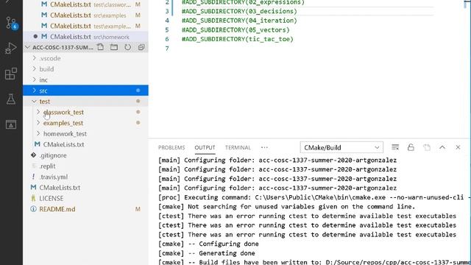This screenshot has height=265, width=471.
Task: Click the line #ADD_SUBDIRECTORY(tic_tac_toe)
Action: tap(237, 39)
